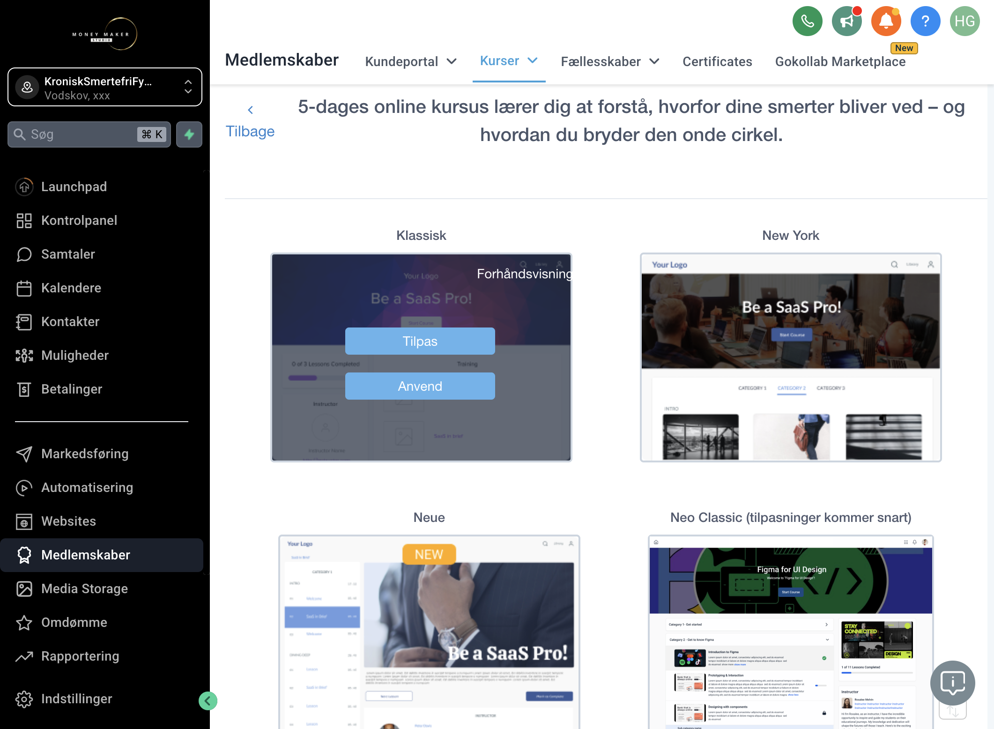Click the back chevron above Tilbage

click(x=250, y=110)
